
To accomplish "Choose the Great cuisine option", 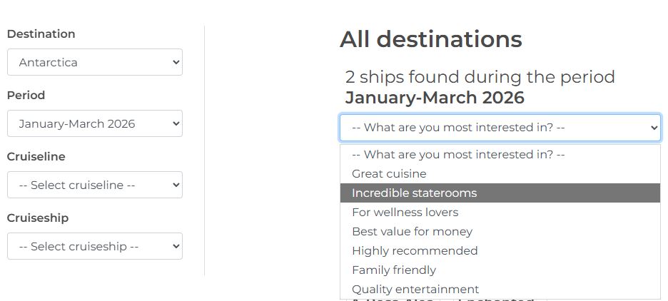I will tap(389, 173).
